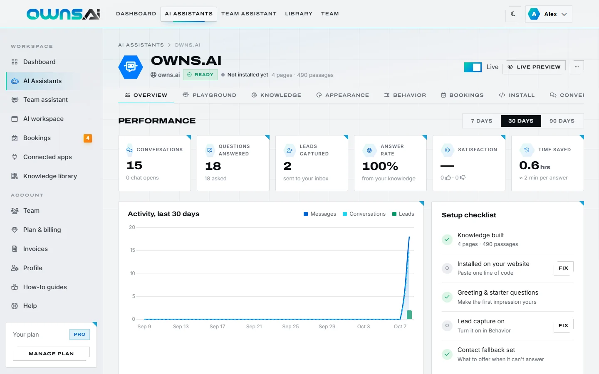Viewport: 599px width, 374px height.
Task: Click the Leads Captured card icon
Action: coord(290,150)
